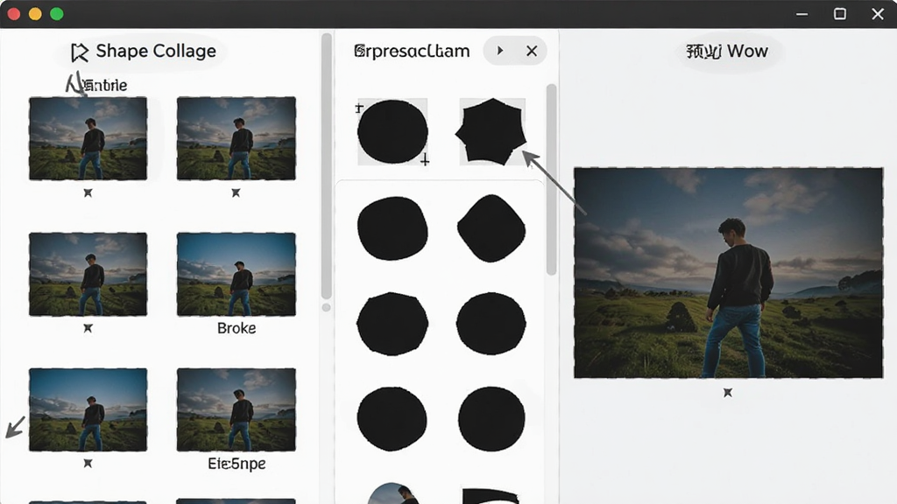This screenshot has height=504, width=897.
Task: Select the first photo thumbnail in the grid
Action: [x=88, y=138]
